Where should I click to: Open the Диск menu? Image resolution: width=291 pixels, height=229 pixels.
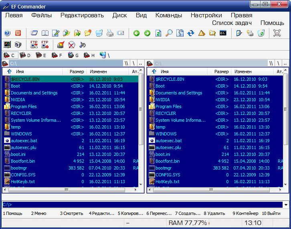[x=120, y=15]
